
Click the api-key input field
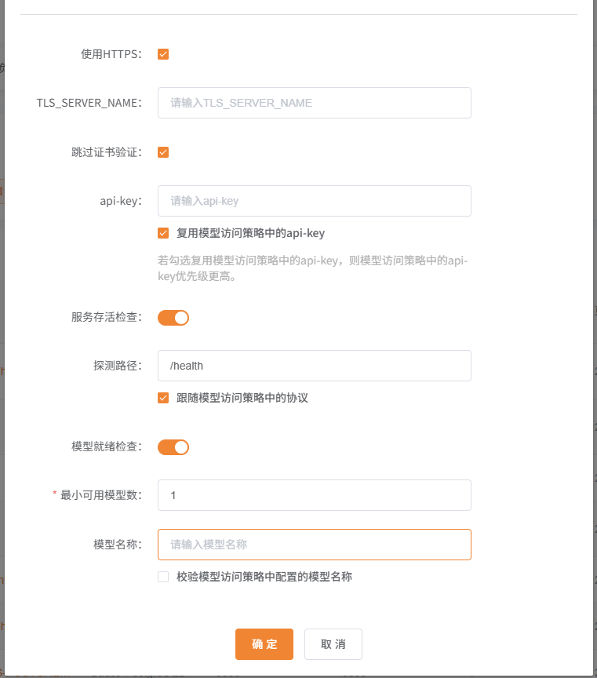[x=314, y=201]
